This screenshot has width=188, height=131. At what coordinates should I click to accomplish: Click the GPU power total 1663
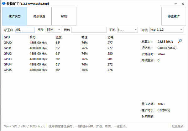[161, 104]
